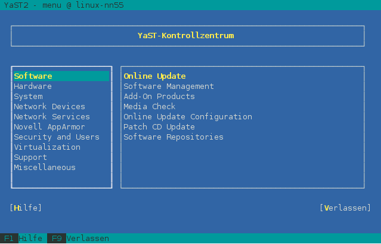Select the Software category
381x244 pixels.
pos(61,76)
